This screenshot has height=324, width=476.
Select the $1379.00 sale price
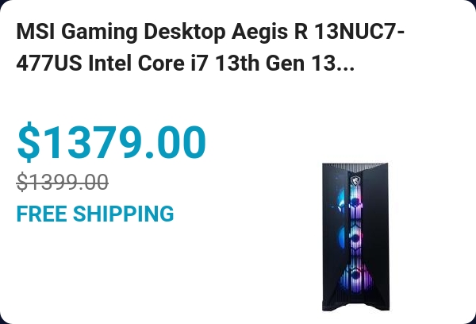click(x=112, y=143)
